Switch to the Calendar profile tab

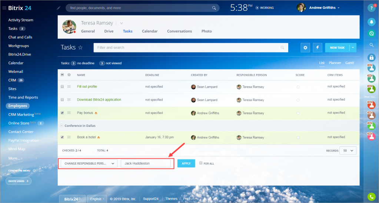(x=150, y=31)
